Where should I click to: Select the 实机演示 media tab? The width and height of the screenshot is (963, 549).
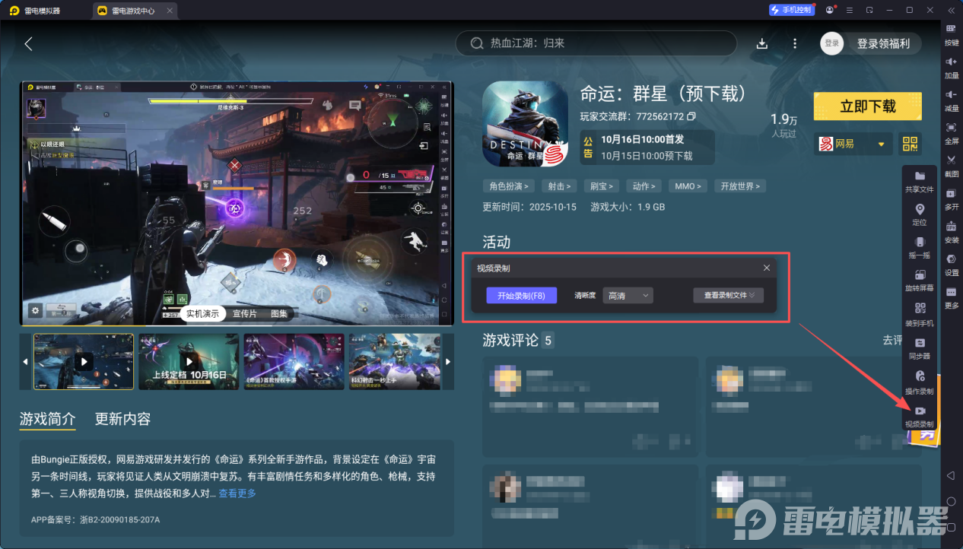(x=203, y=314)
